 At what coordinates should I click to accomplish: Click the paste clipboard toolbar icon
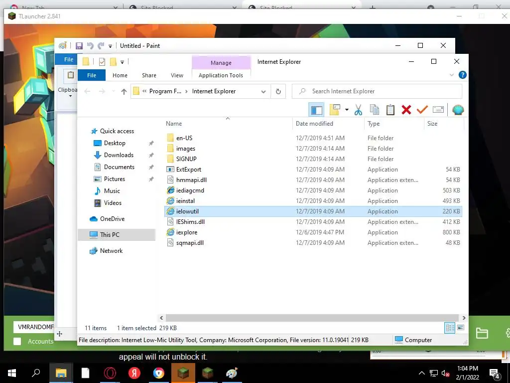(x=390, y=110)
